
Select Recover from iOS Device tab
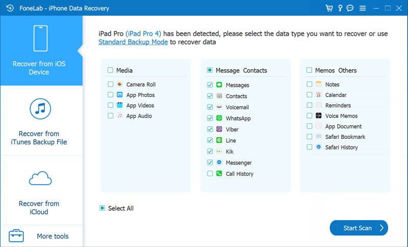pos(41,50)
